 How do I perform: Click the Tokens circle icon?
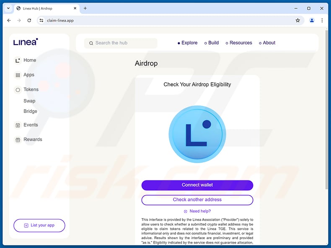tap(18, 90)
